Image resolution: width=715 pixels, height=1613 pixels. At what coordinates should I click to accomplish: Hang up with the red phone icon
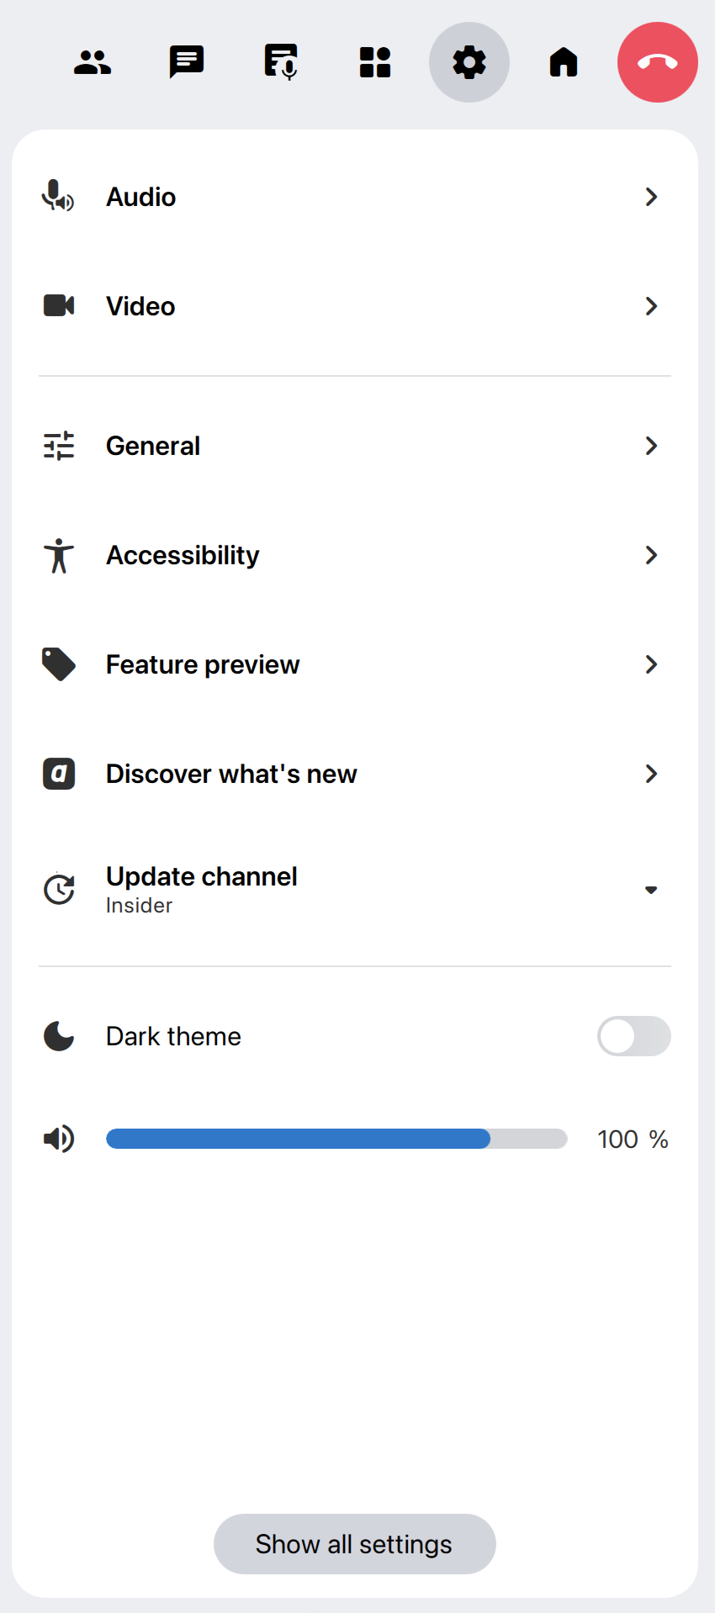click(658, 62)
